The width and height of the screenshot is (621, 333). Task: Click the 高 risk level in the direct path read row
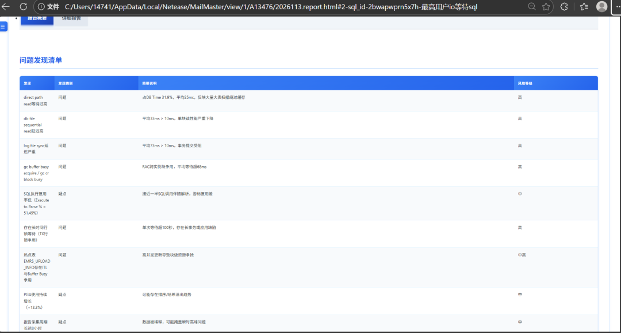520,97
